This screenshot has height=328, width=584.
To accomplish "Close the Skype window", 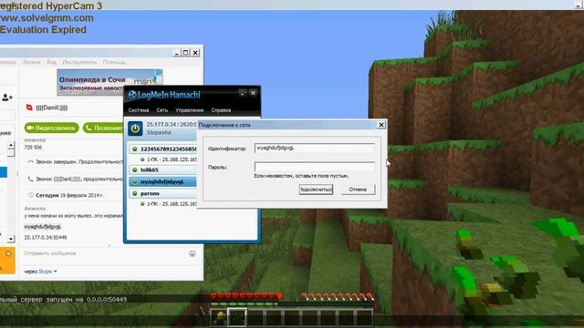I will tap(195, 53).
